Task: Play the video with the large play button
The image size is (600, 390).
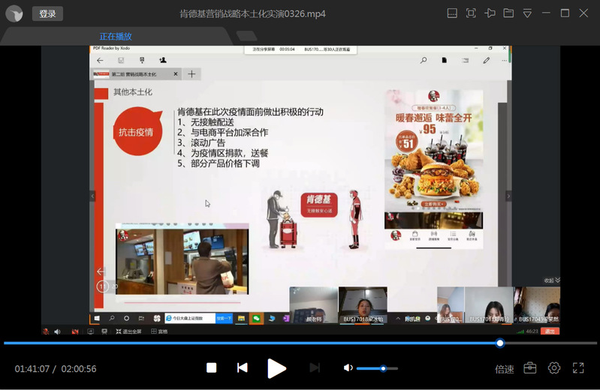Action: click(276, 368)
